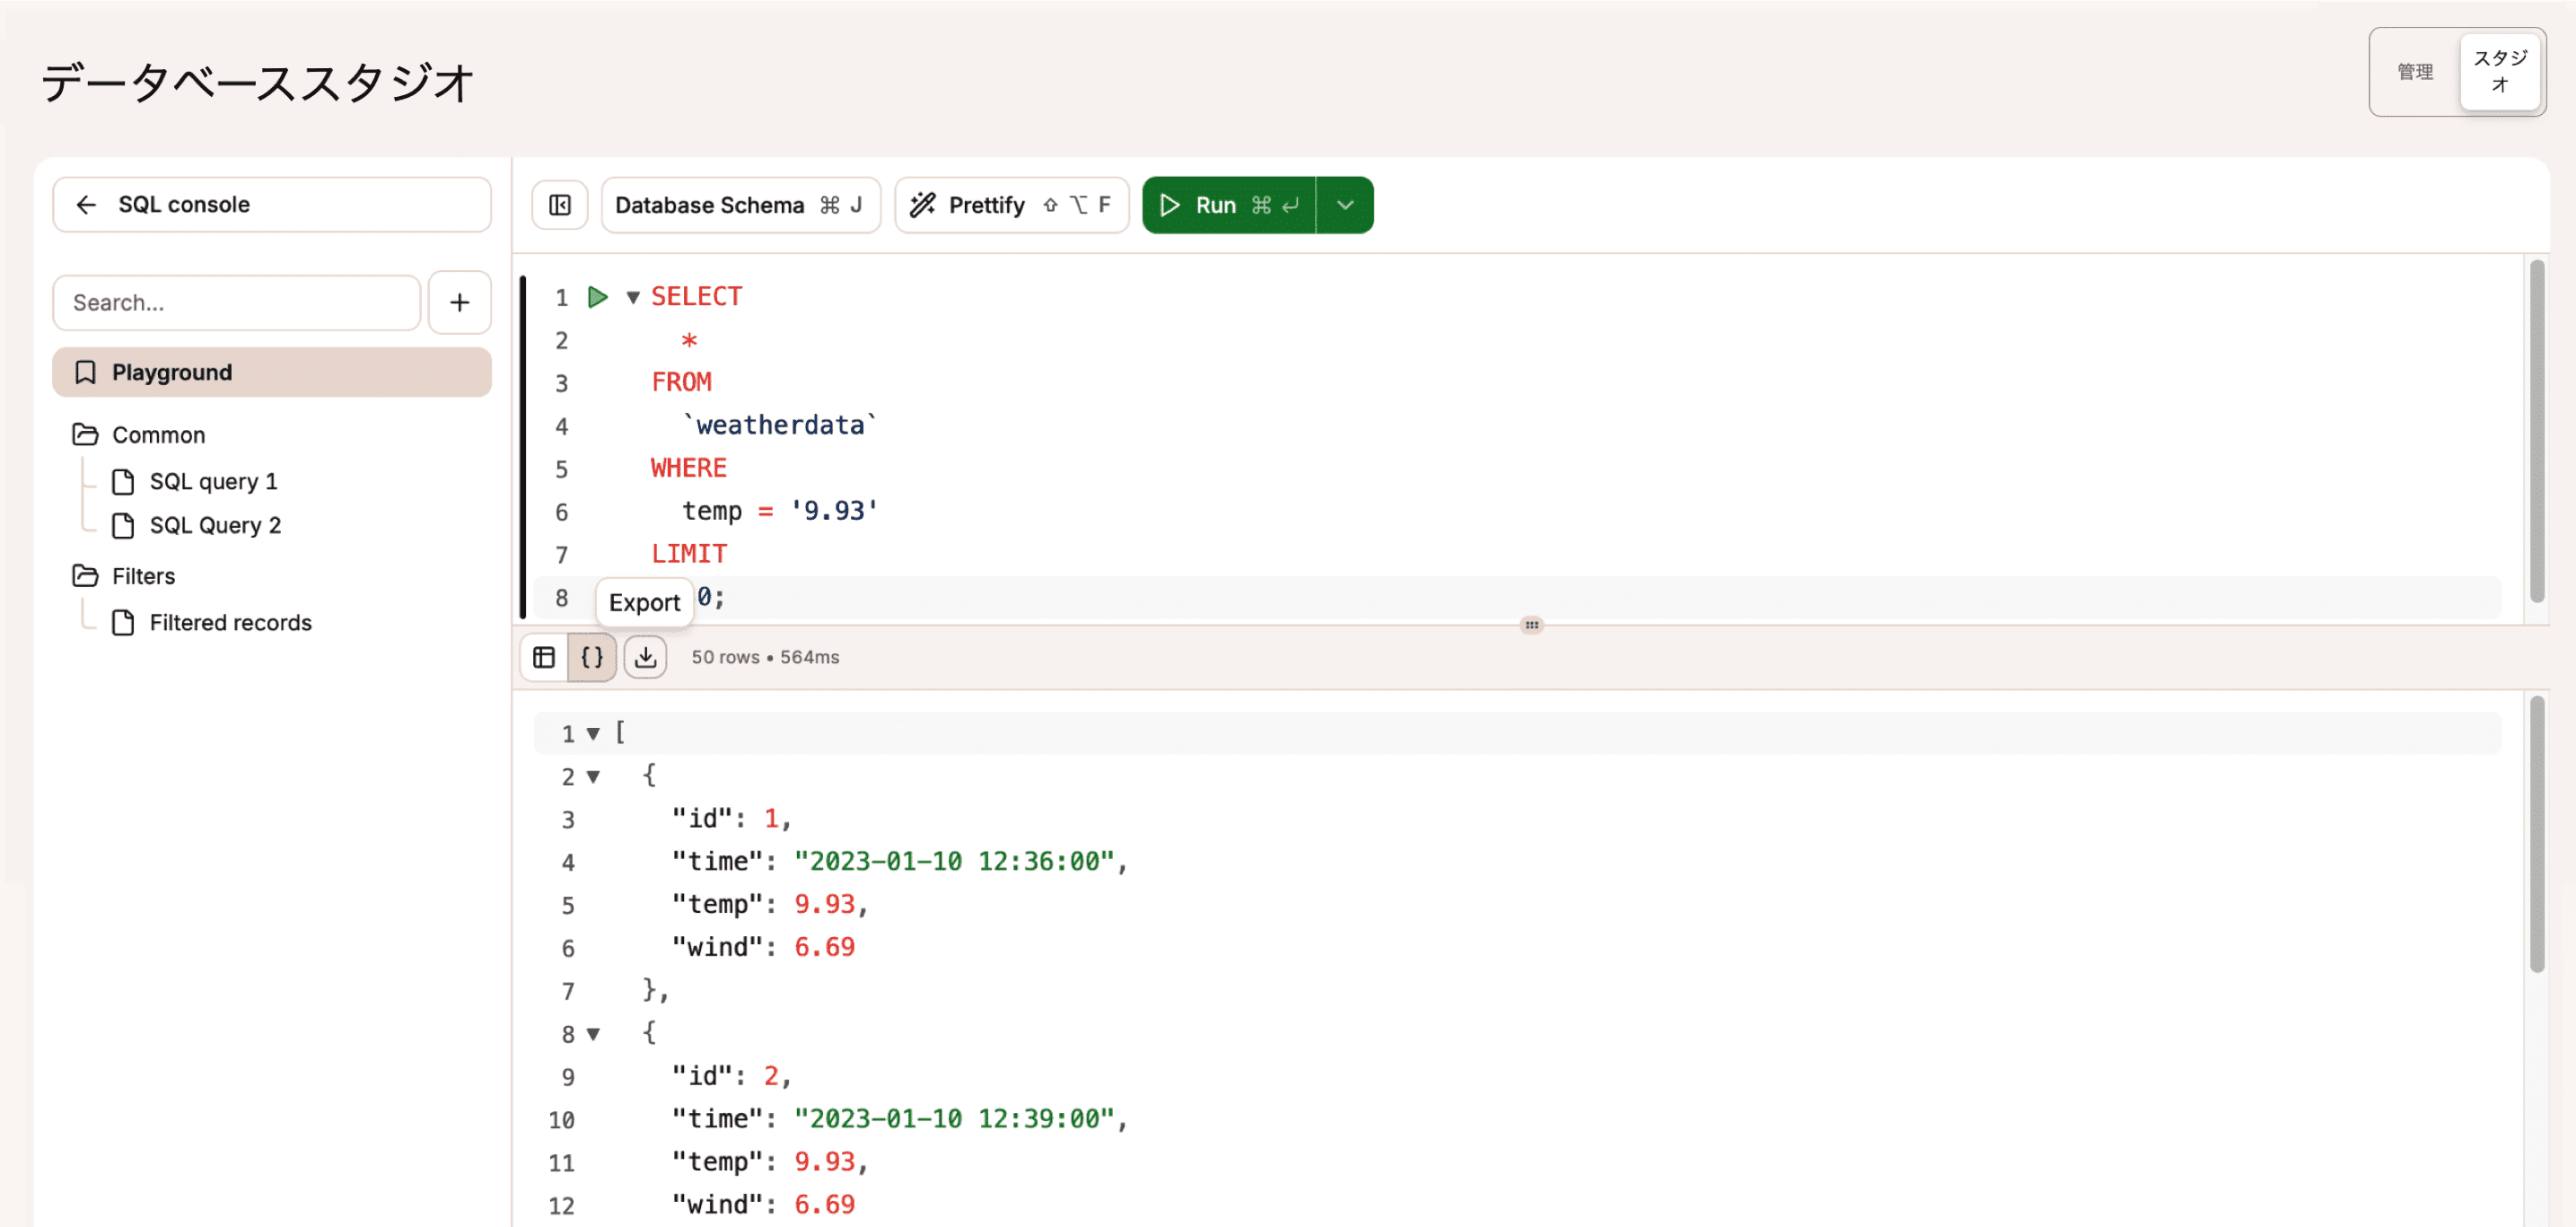The width and height of the screenshot is (2576, 1227).
Task: Open the Common folder icon
Action: coord(86,435)
